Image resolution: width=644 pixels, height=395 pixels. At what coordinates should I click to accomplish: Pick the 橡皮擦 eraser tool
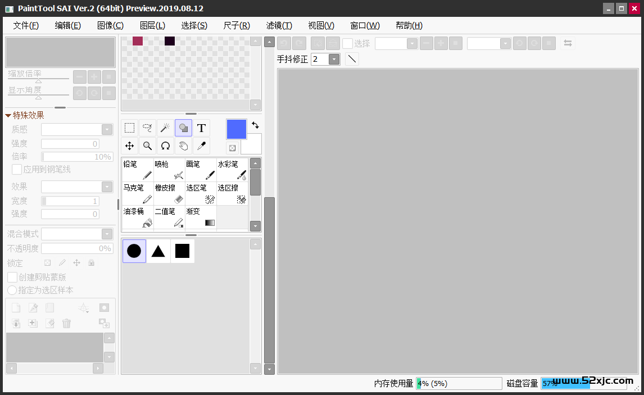(x=169, y=194)
